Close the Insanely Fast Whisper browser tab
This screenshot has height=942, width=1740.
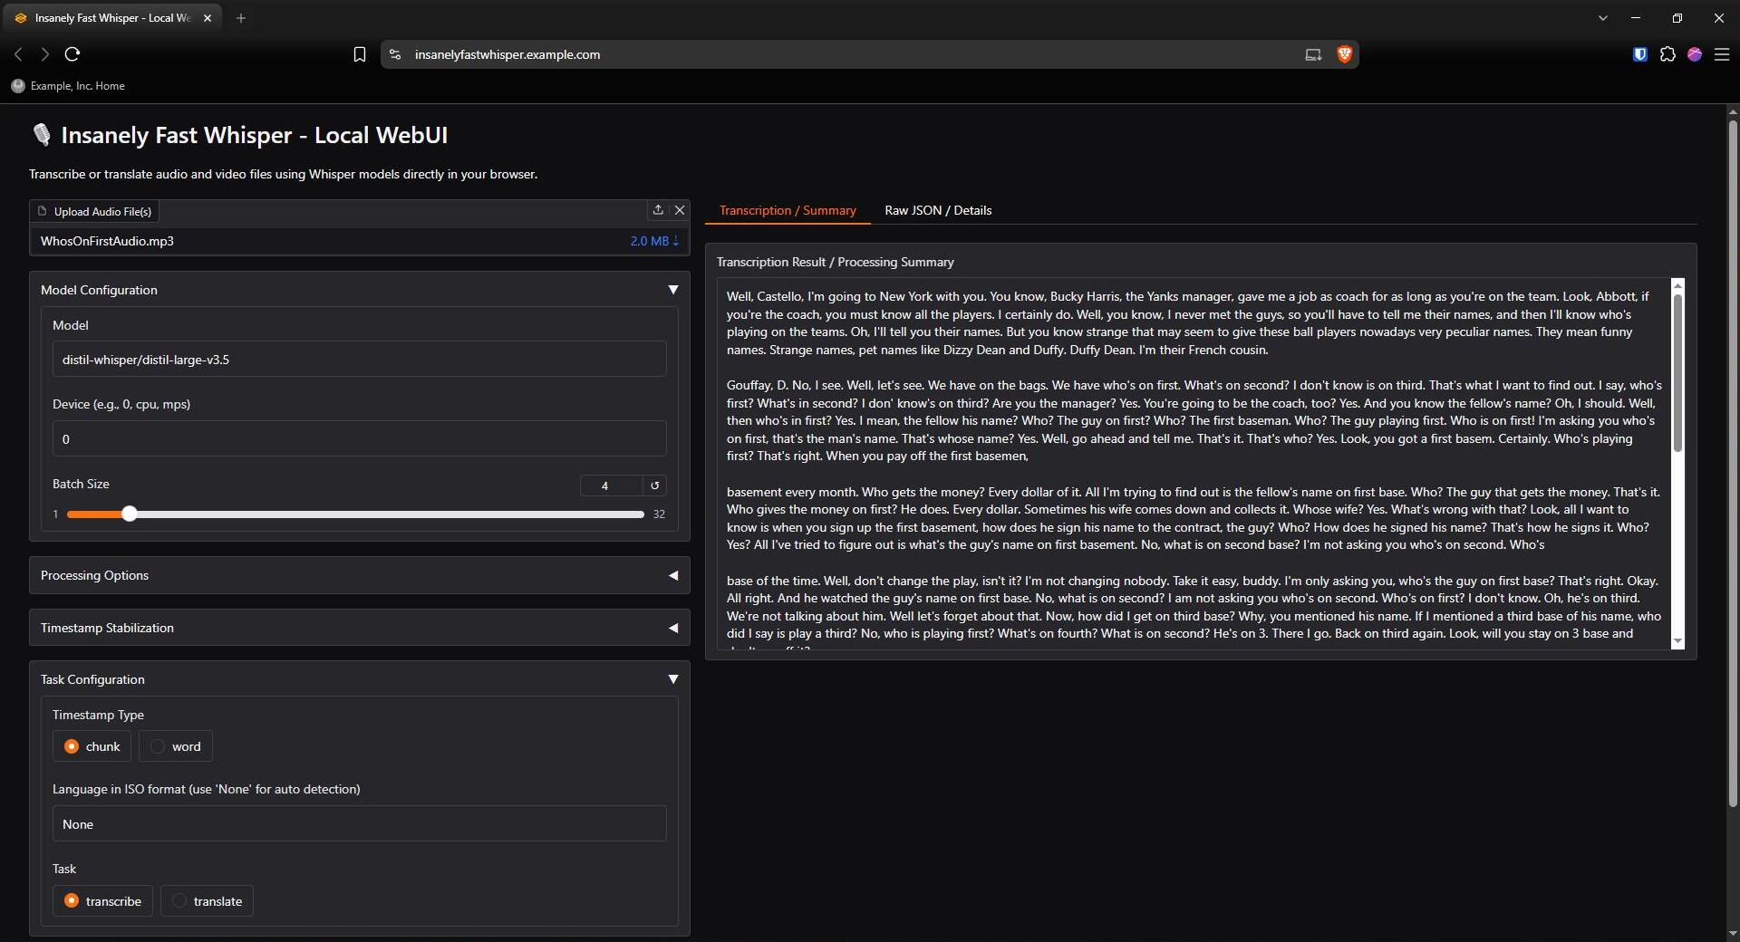point(208,18)
